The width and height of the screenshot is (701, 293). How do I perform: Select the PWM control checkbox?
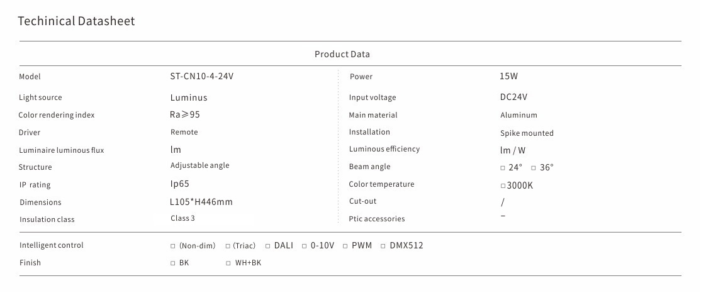tap(345, 246)
